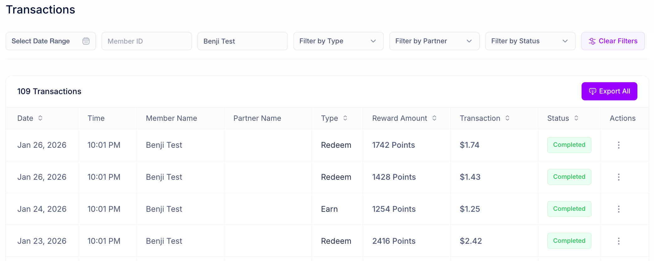
Task: Sort by Transaction column arrows
Action: point(507,118)
